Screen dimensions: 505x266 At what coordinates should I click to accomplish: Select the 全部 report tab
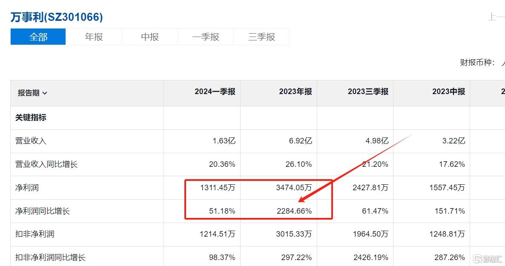tap(38, 37)
